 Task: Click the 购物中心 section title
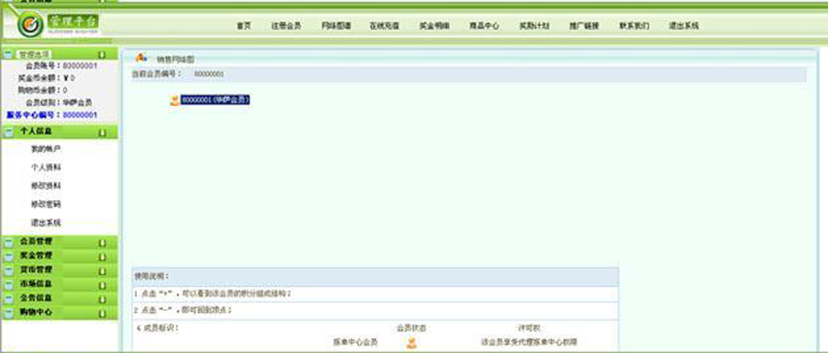36,312
